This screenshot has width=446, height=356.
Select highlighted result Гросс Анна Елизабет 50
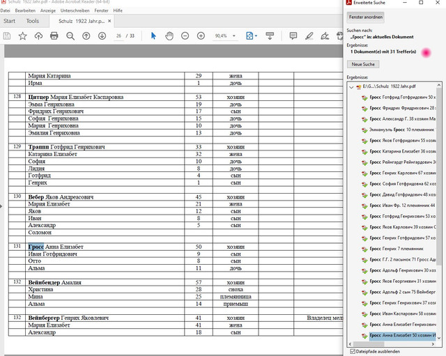pyautogui.click(x=402, y=336)
